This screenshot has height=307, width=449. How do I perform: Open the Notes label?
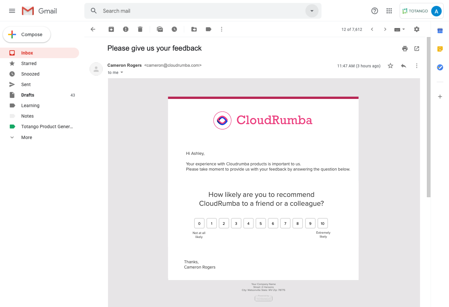pos(39,116)
